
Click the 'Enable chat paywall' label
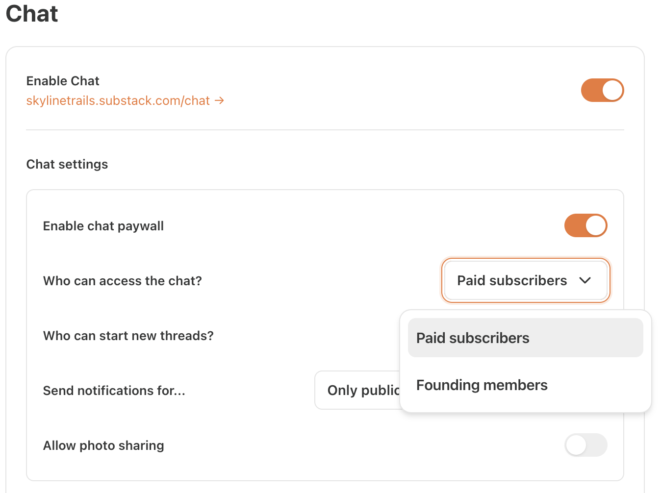coord(103,225)
